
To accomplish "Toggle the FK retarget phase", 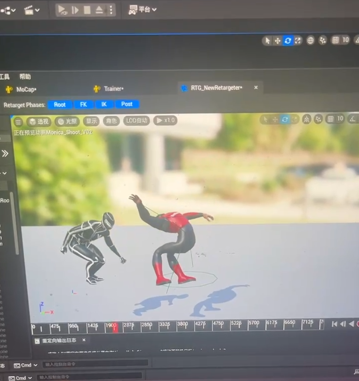I will 83,104.
